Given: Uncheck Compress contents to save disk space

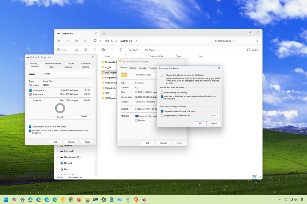Looking at the screenshot, I should tap(162, 111).
